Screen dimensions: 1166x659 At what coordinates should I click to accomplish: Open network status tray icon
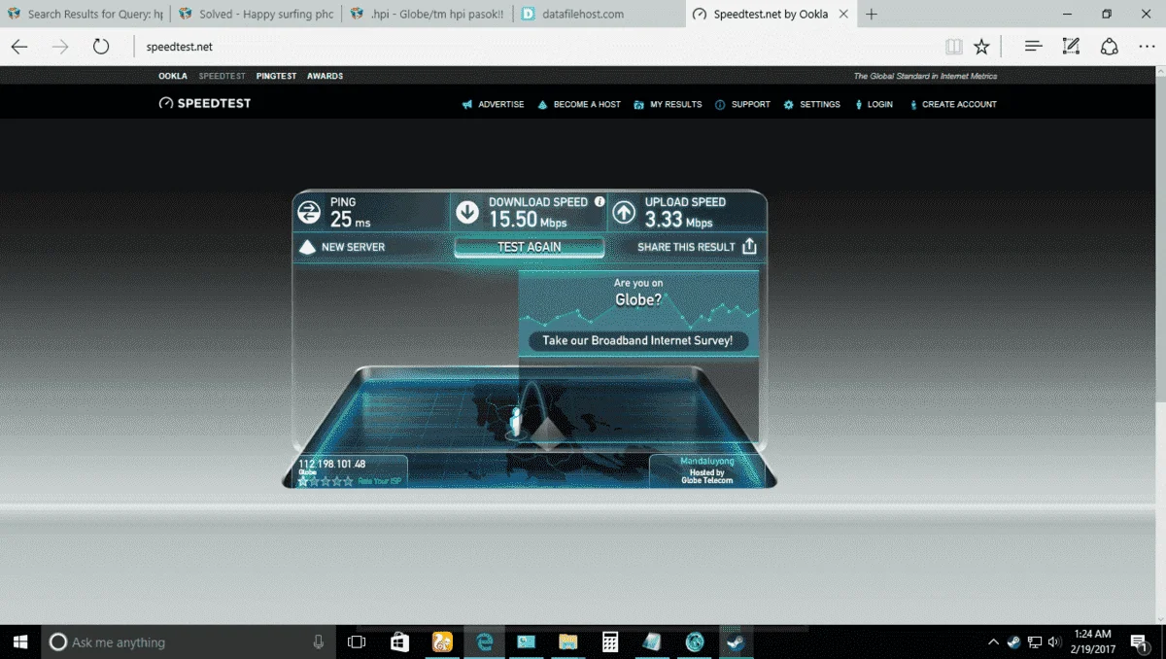click(x=1035, y=642)
